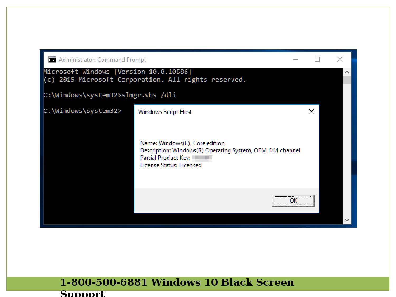Viewport: 396px width, 297px height.
Task: Click the '(c) 2015 Microsoft Corporation' copyright line
Action: point(145,80)
